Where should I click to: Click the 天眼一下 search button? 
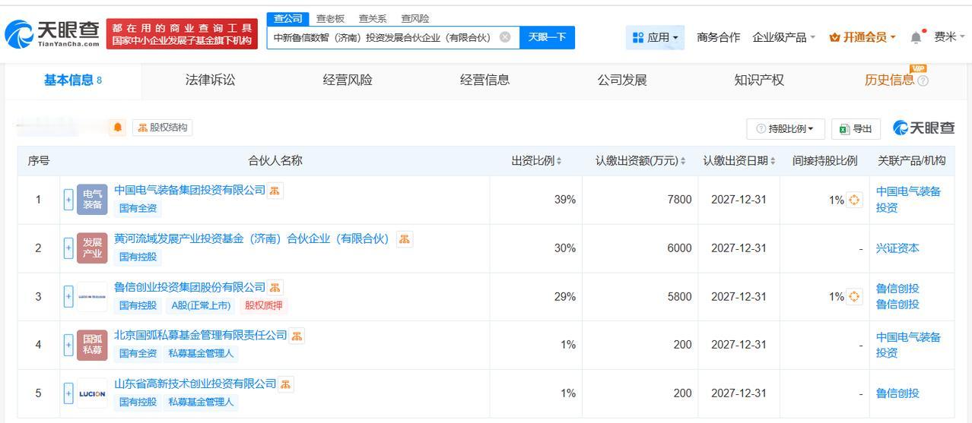(547, 37)
